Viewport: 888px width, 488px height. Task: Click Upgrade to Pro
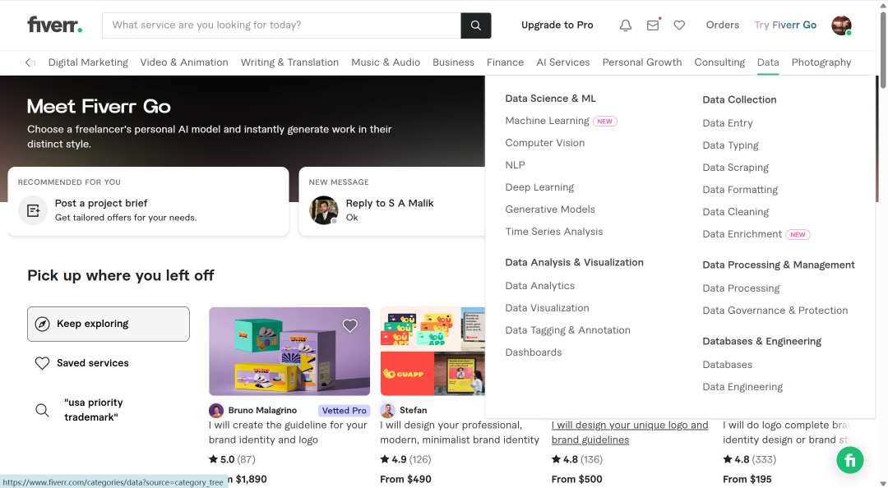coord(557,25)
